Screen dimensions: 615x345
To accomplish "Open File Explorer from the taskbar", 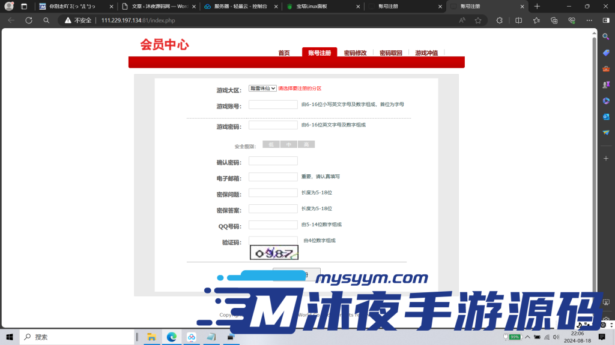I will (152, 337).
